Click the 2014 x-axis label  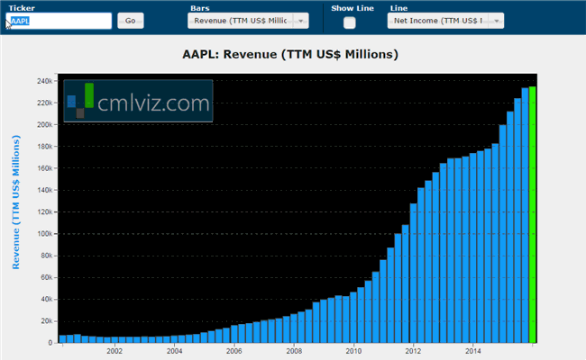pos(473,351)
